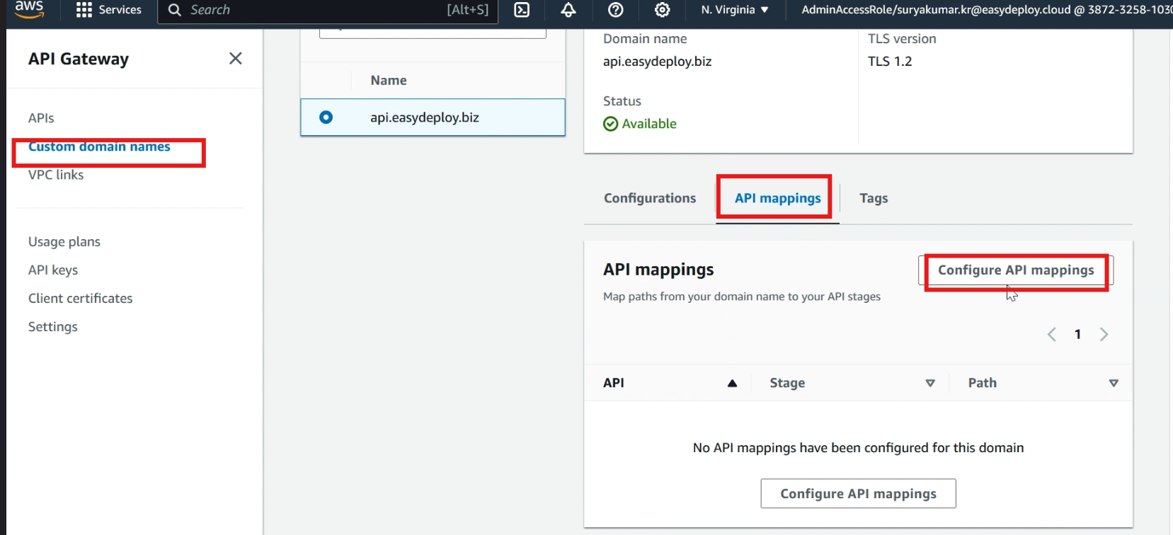Screen dimensions: 1173x535
Task: Expand the N. Virginia region dropdown
Action: pyautogui.click(x=735, y=10)
